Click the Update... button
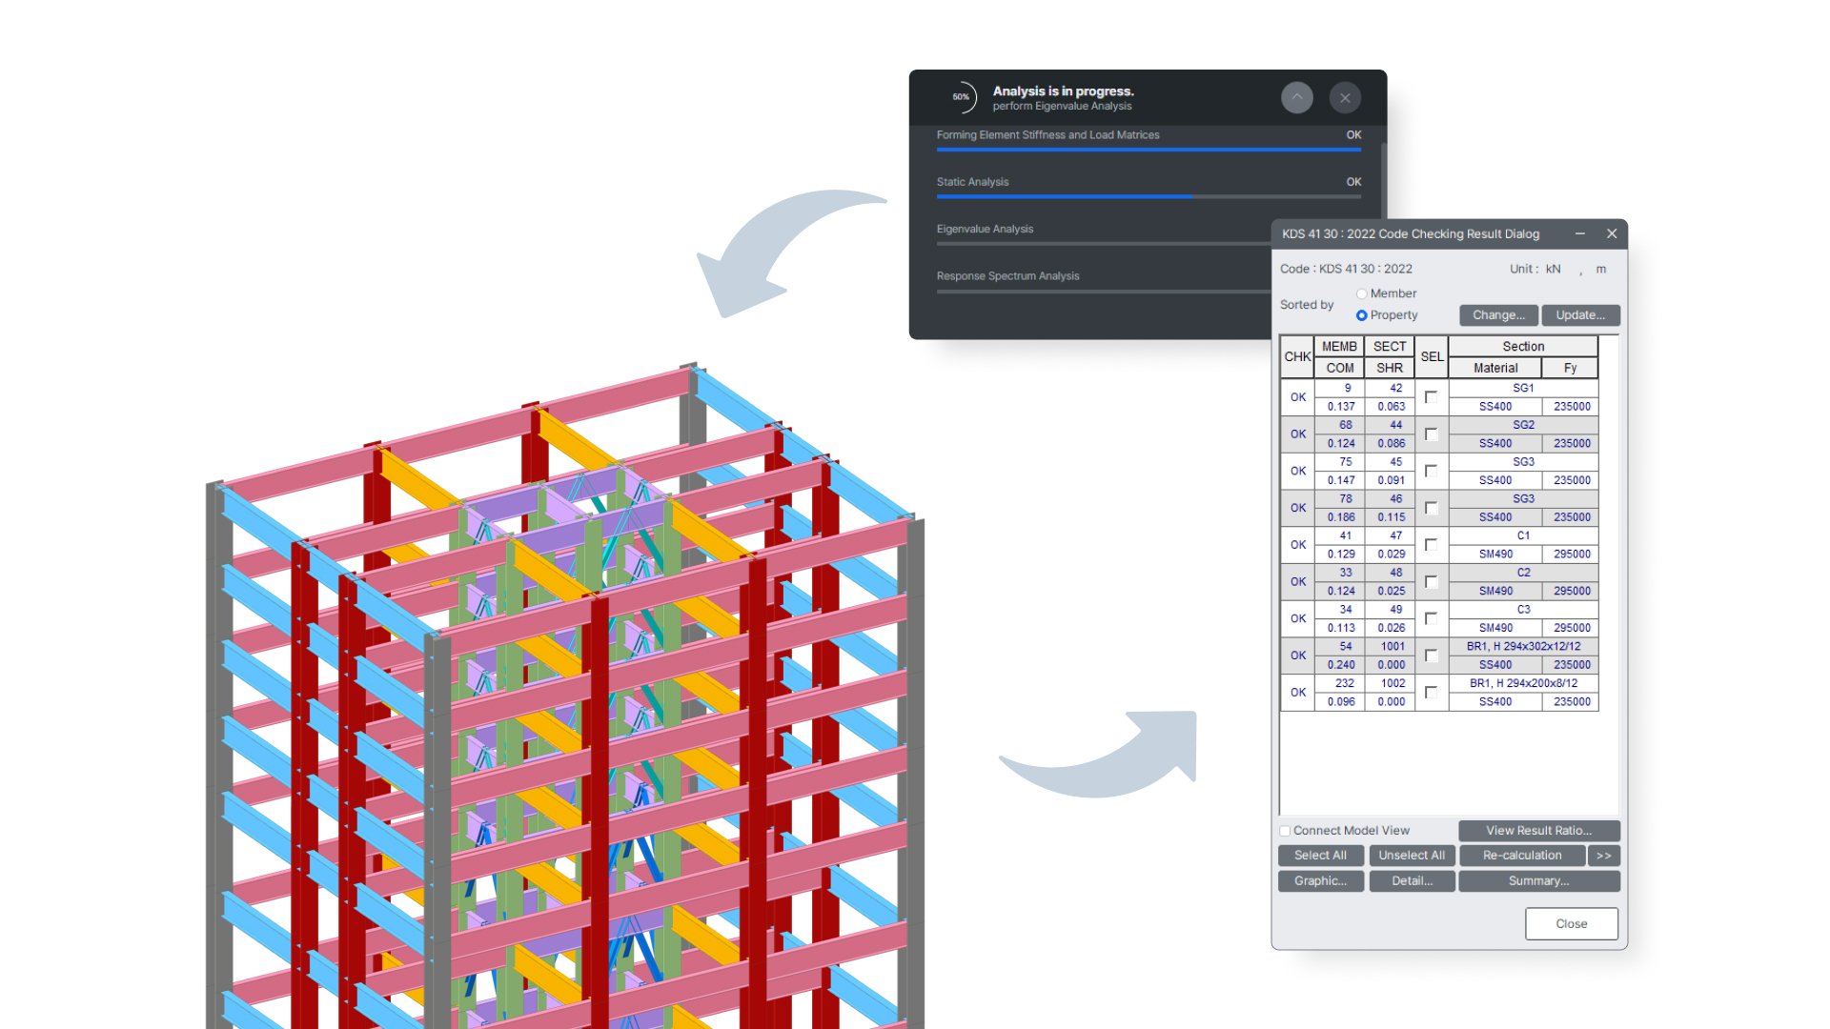Image resolution: width=1830 pixels, height=1029 pixels. (1580, 315)
